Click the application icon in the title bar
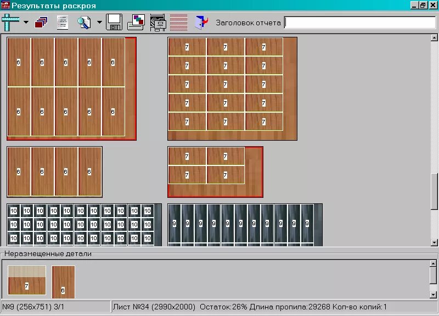 pos(5,5)
